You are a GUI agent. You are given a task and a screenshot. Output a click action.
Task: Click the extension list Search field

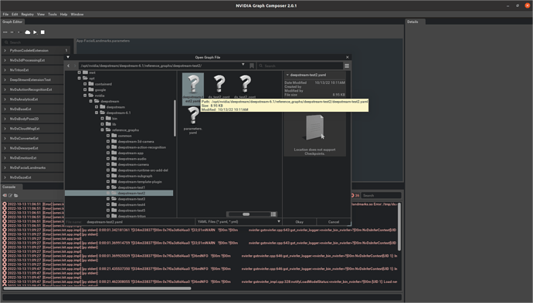[x=37, y=42]
